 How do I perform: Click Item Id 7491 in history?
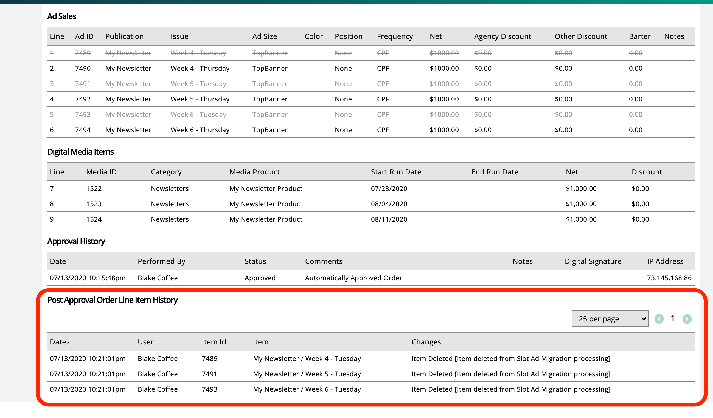click(x=209, y=374)
